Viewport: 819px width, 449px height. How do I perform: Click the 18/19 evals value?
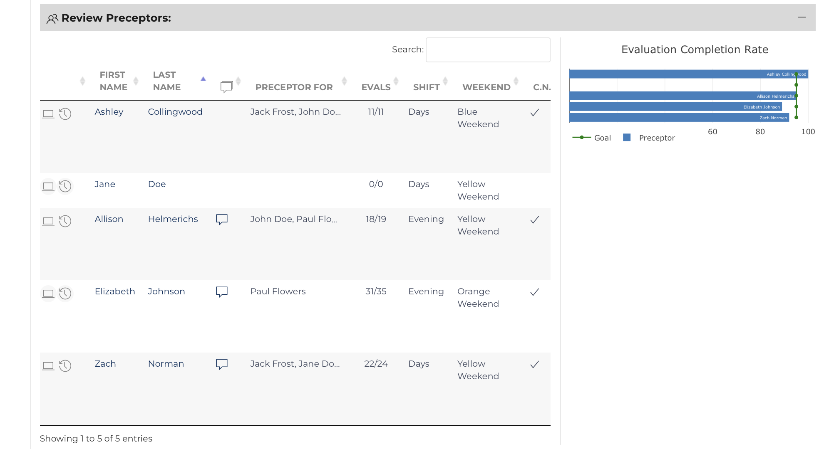376,219
